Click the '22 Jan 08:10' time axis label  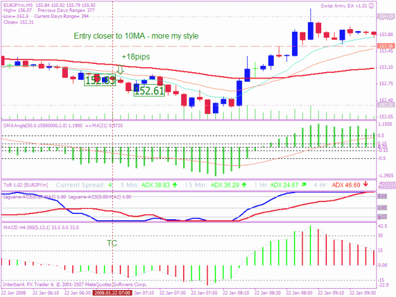236,293
